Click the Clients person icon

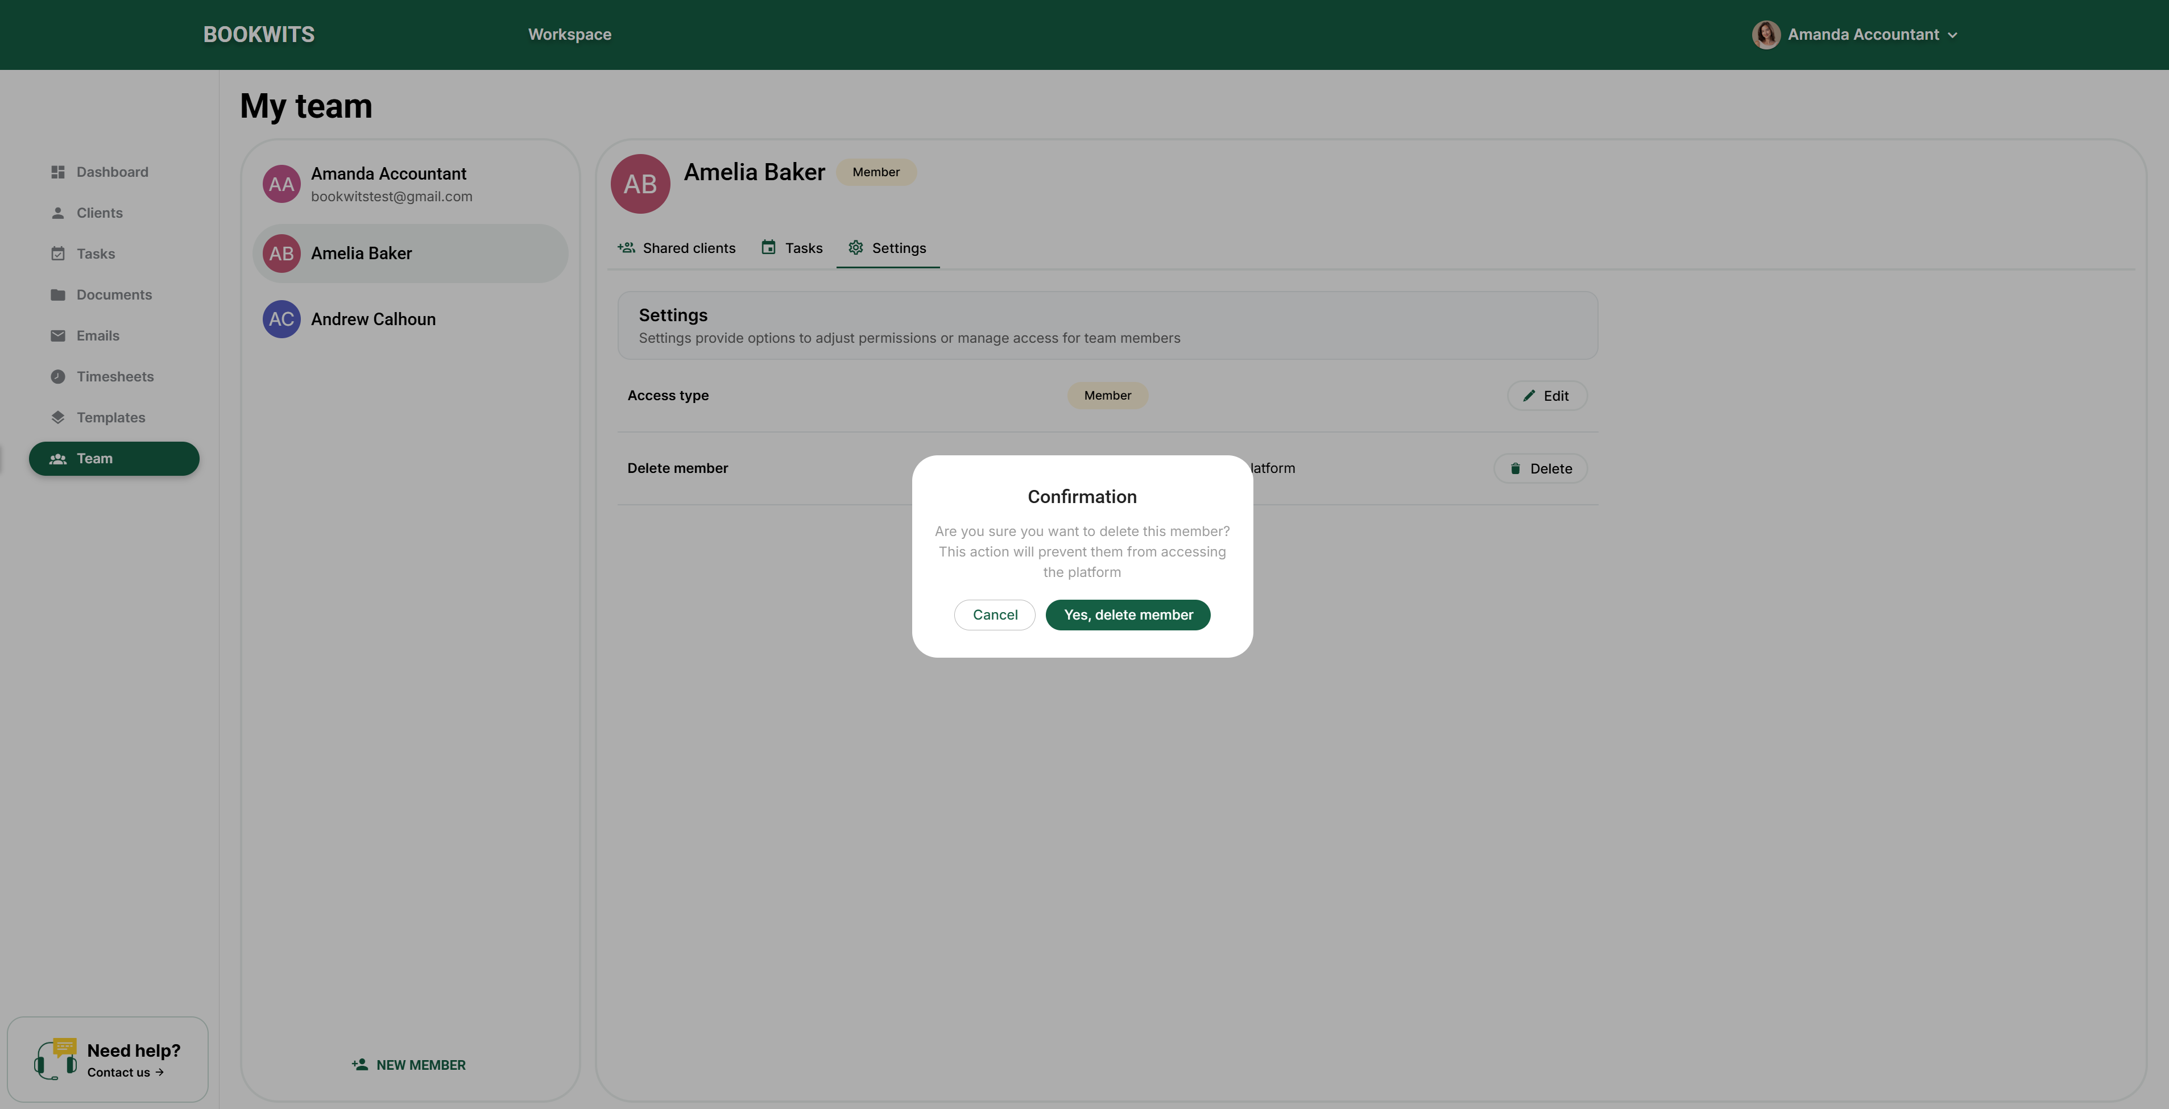[x=57, y=213]
